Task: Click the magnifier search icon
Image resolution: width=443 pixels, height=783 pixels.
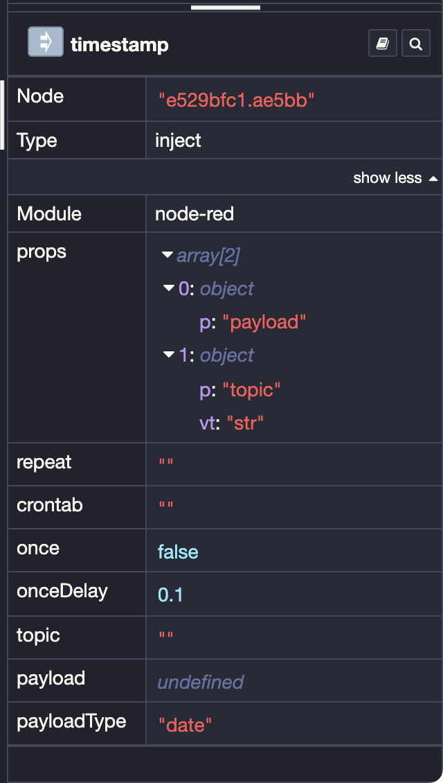Action: point(415,42)
